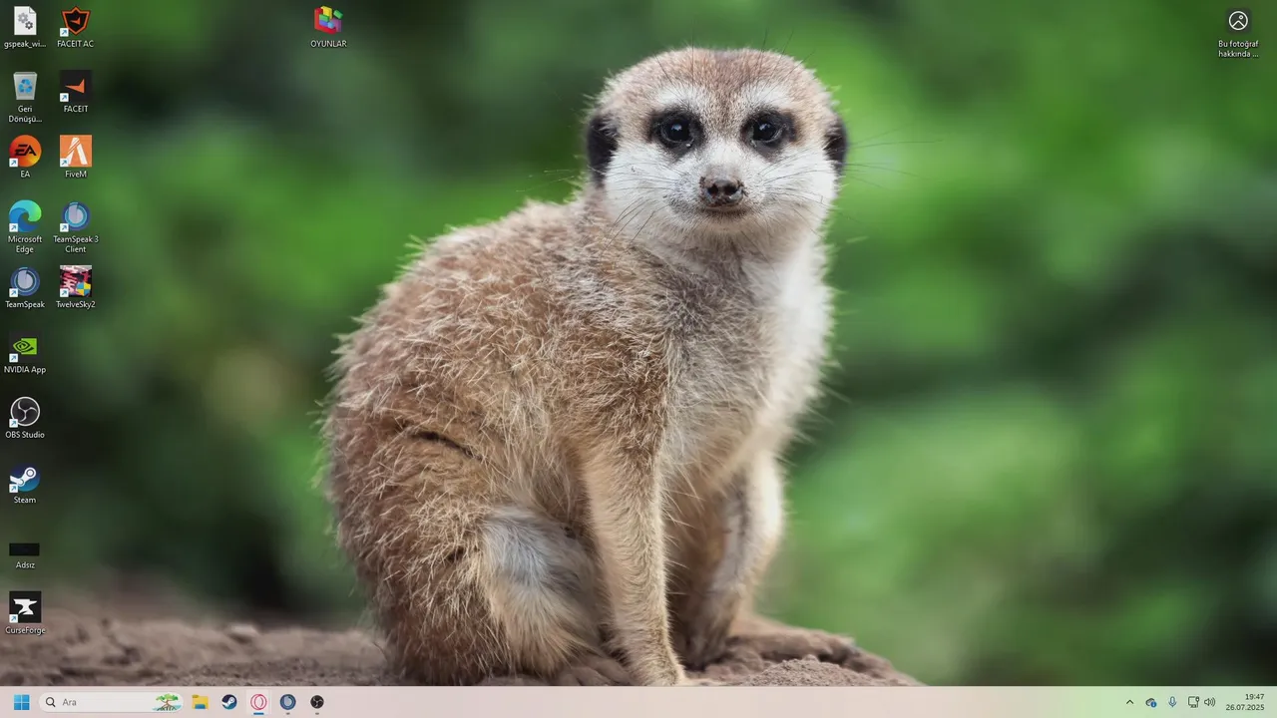Select TeamSpeak 3 Client shortcut
This screenshot has height=718, width=1277.
(x=76, y=226)
